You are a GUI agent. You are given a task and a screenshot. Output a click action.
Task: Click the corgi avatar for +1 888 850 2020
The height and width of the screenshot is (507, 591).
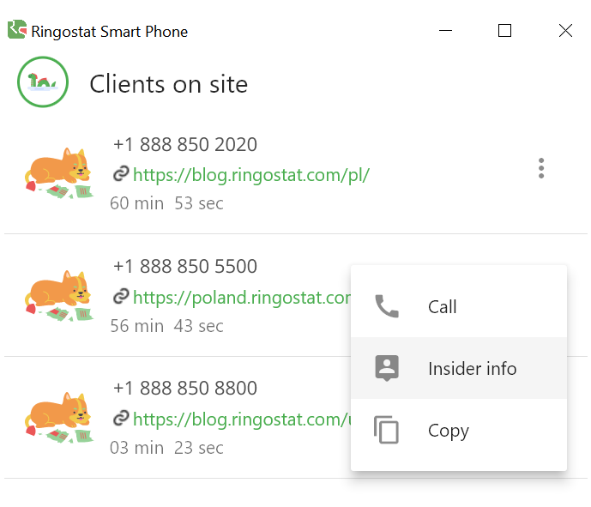(x=59, y=173)
